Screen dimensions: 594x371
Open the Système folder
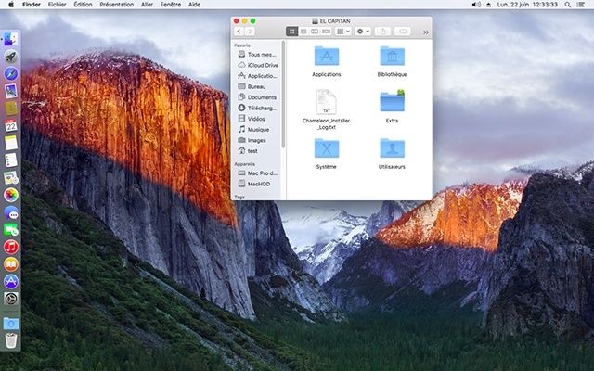[x=327, y=148]
